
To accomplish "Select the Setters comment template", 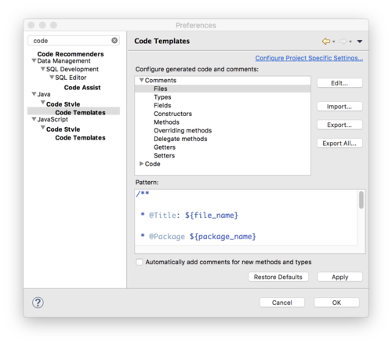I will 164,156.
